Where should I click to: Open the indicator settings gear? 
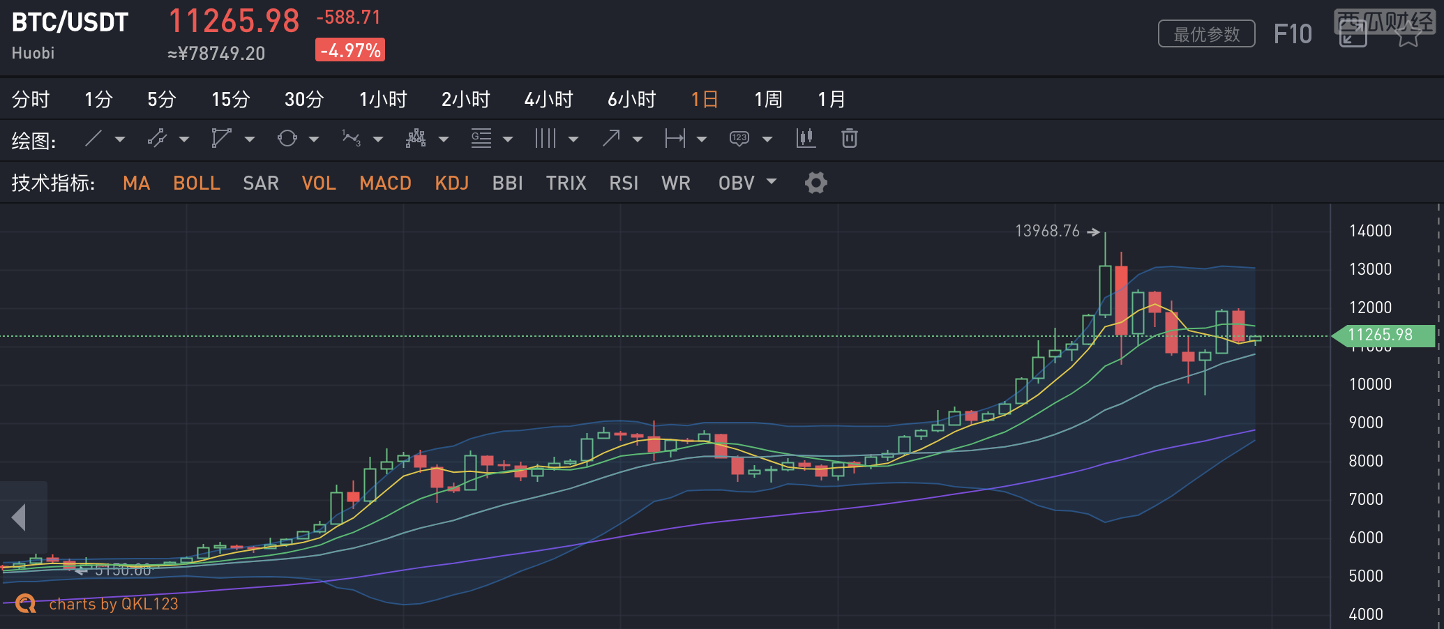click(815, 183)
